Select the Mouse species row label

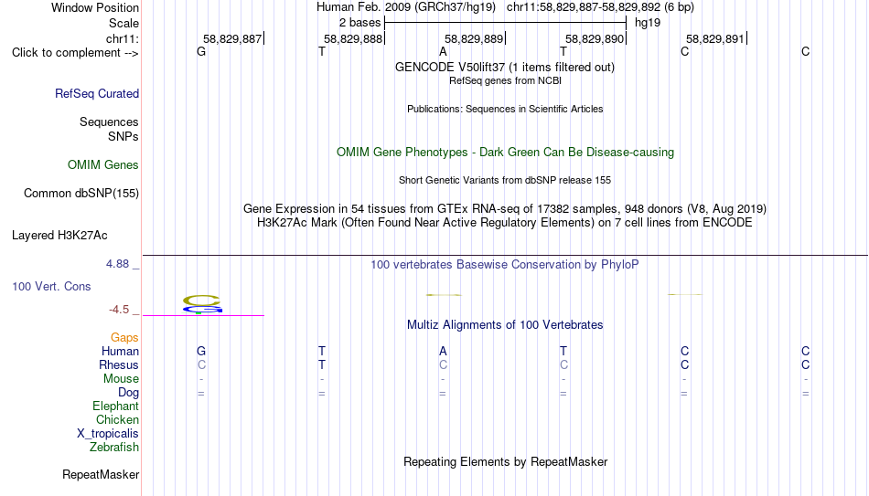click(x=122, y=379)
